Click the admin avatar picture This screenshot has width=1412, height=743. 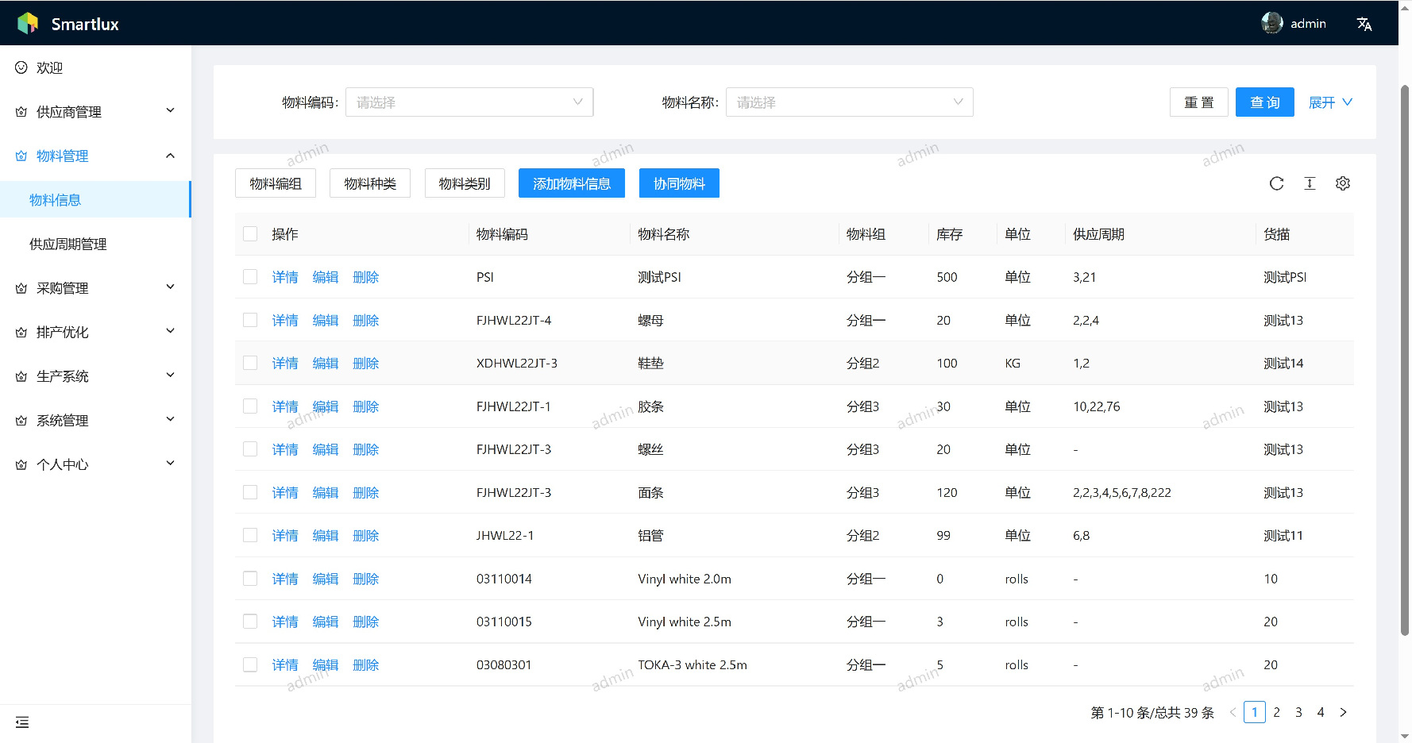(x=1271, y=23)
